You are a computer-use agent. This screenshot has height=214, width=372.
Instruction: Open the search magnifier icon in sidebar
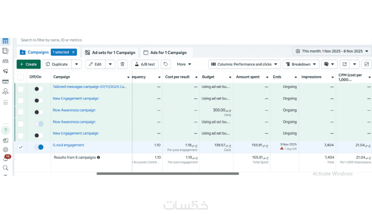[x=6, y=168]
